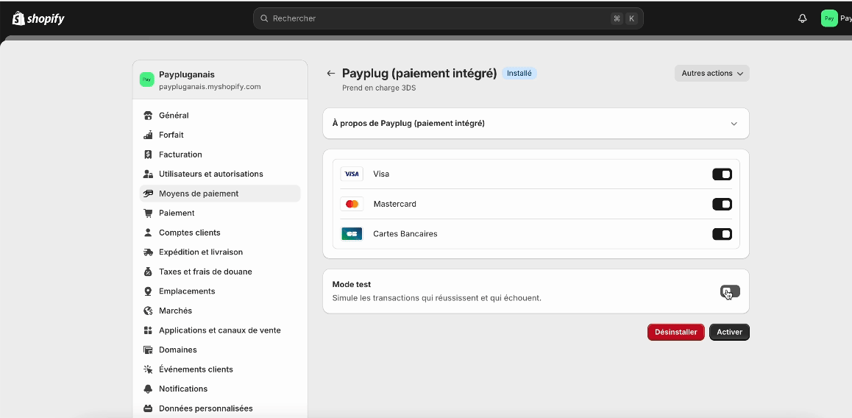Click the Désinstaller button
The height and width of the screenshot is (418, 852).
pos(676,332)
